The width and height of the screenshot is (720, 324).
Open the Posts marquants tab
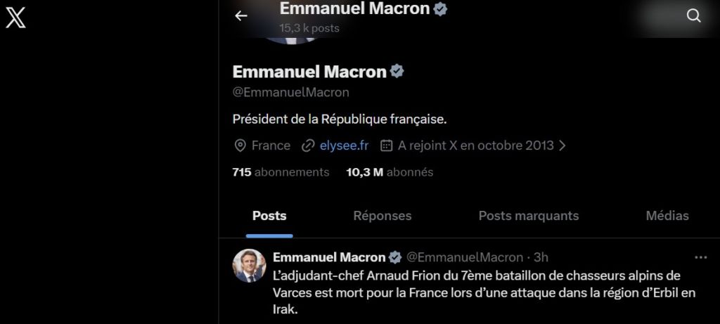pyautogui.click(x=529, y=216)
